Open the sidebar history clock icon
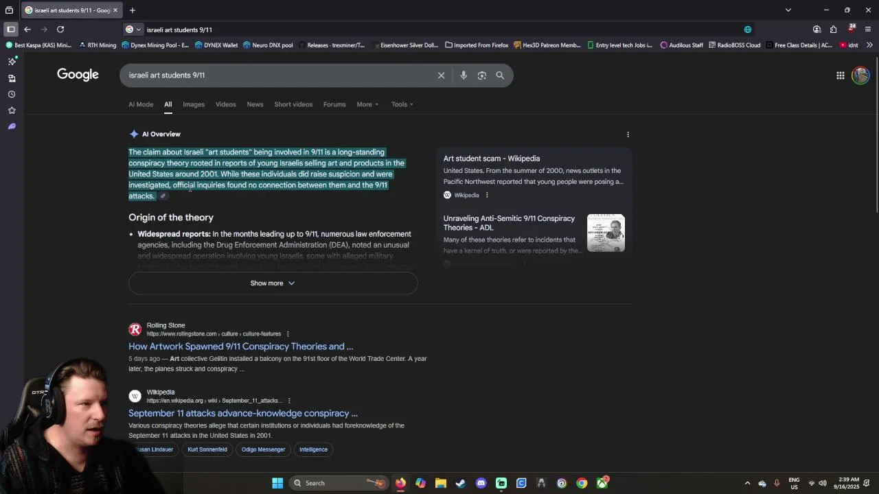This screenshot has width=879, height=494. (x=12, y=94)
